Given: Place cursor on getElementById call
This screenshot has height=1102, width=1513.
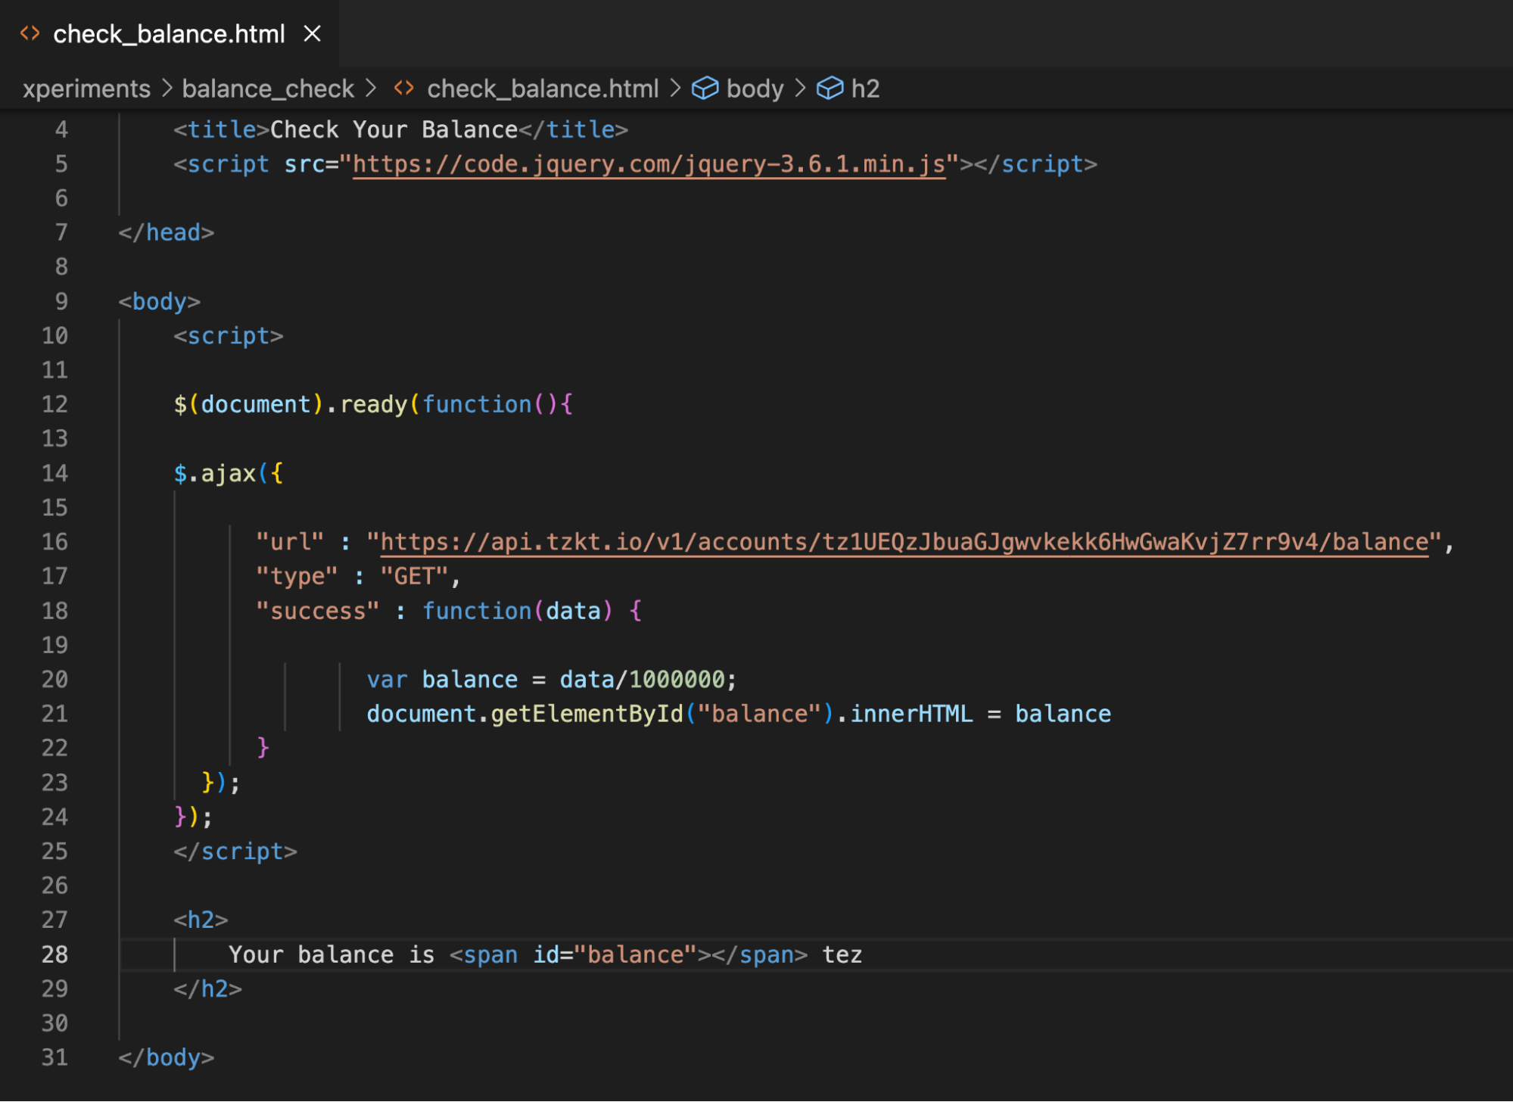Looking at the screenshot, I should pos(586,714).
